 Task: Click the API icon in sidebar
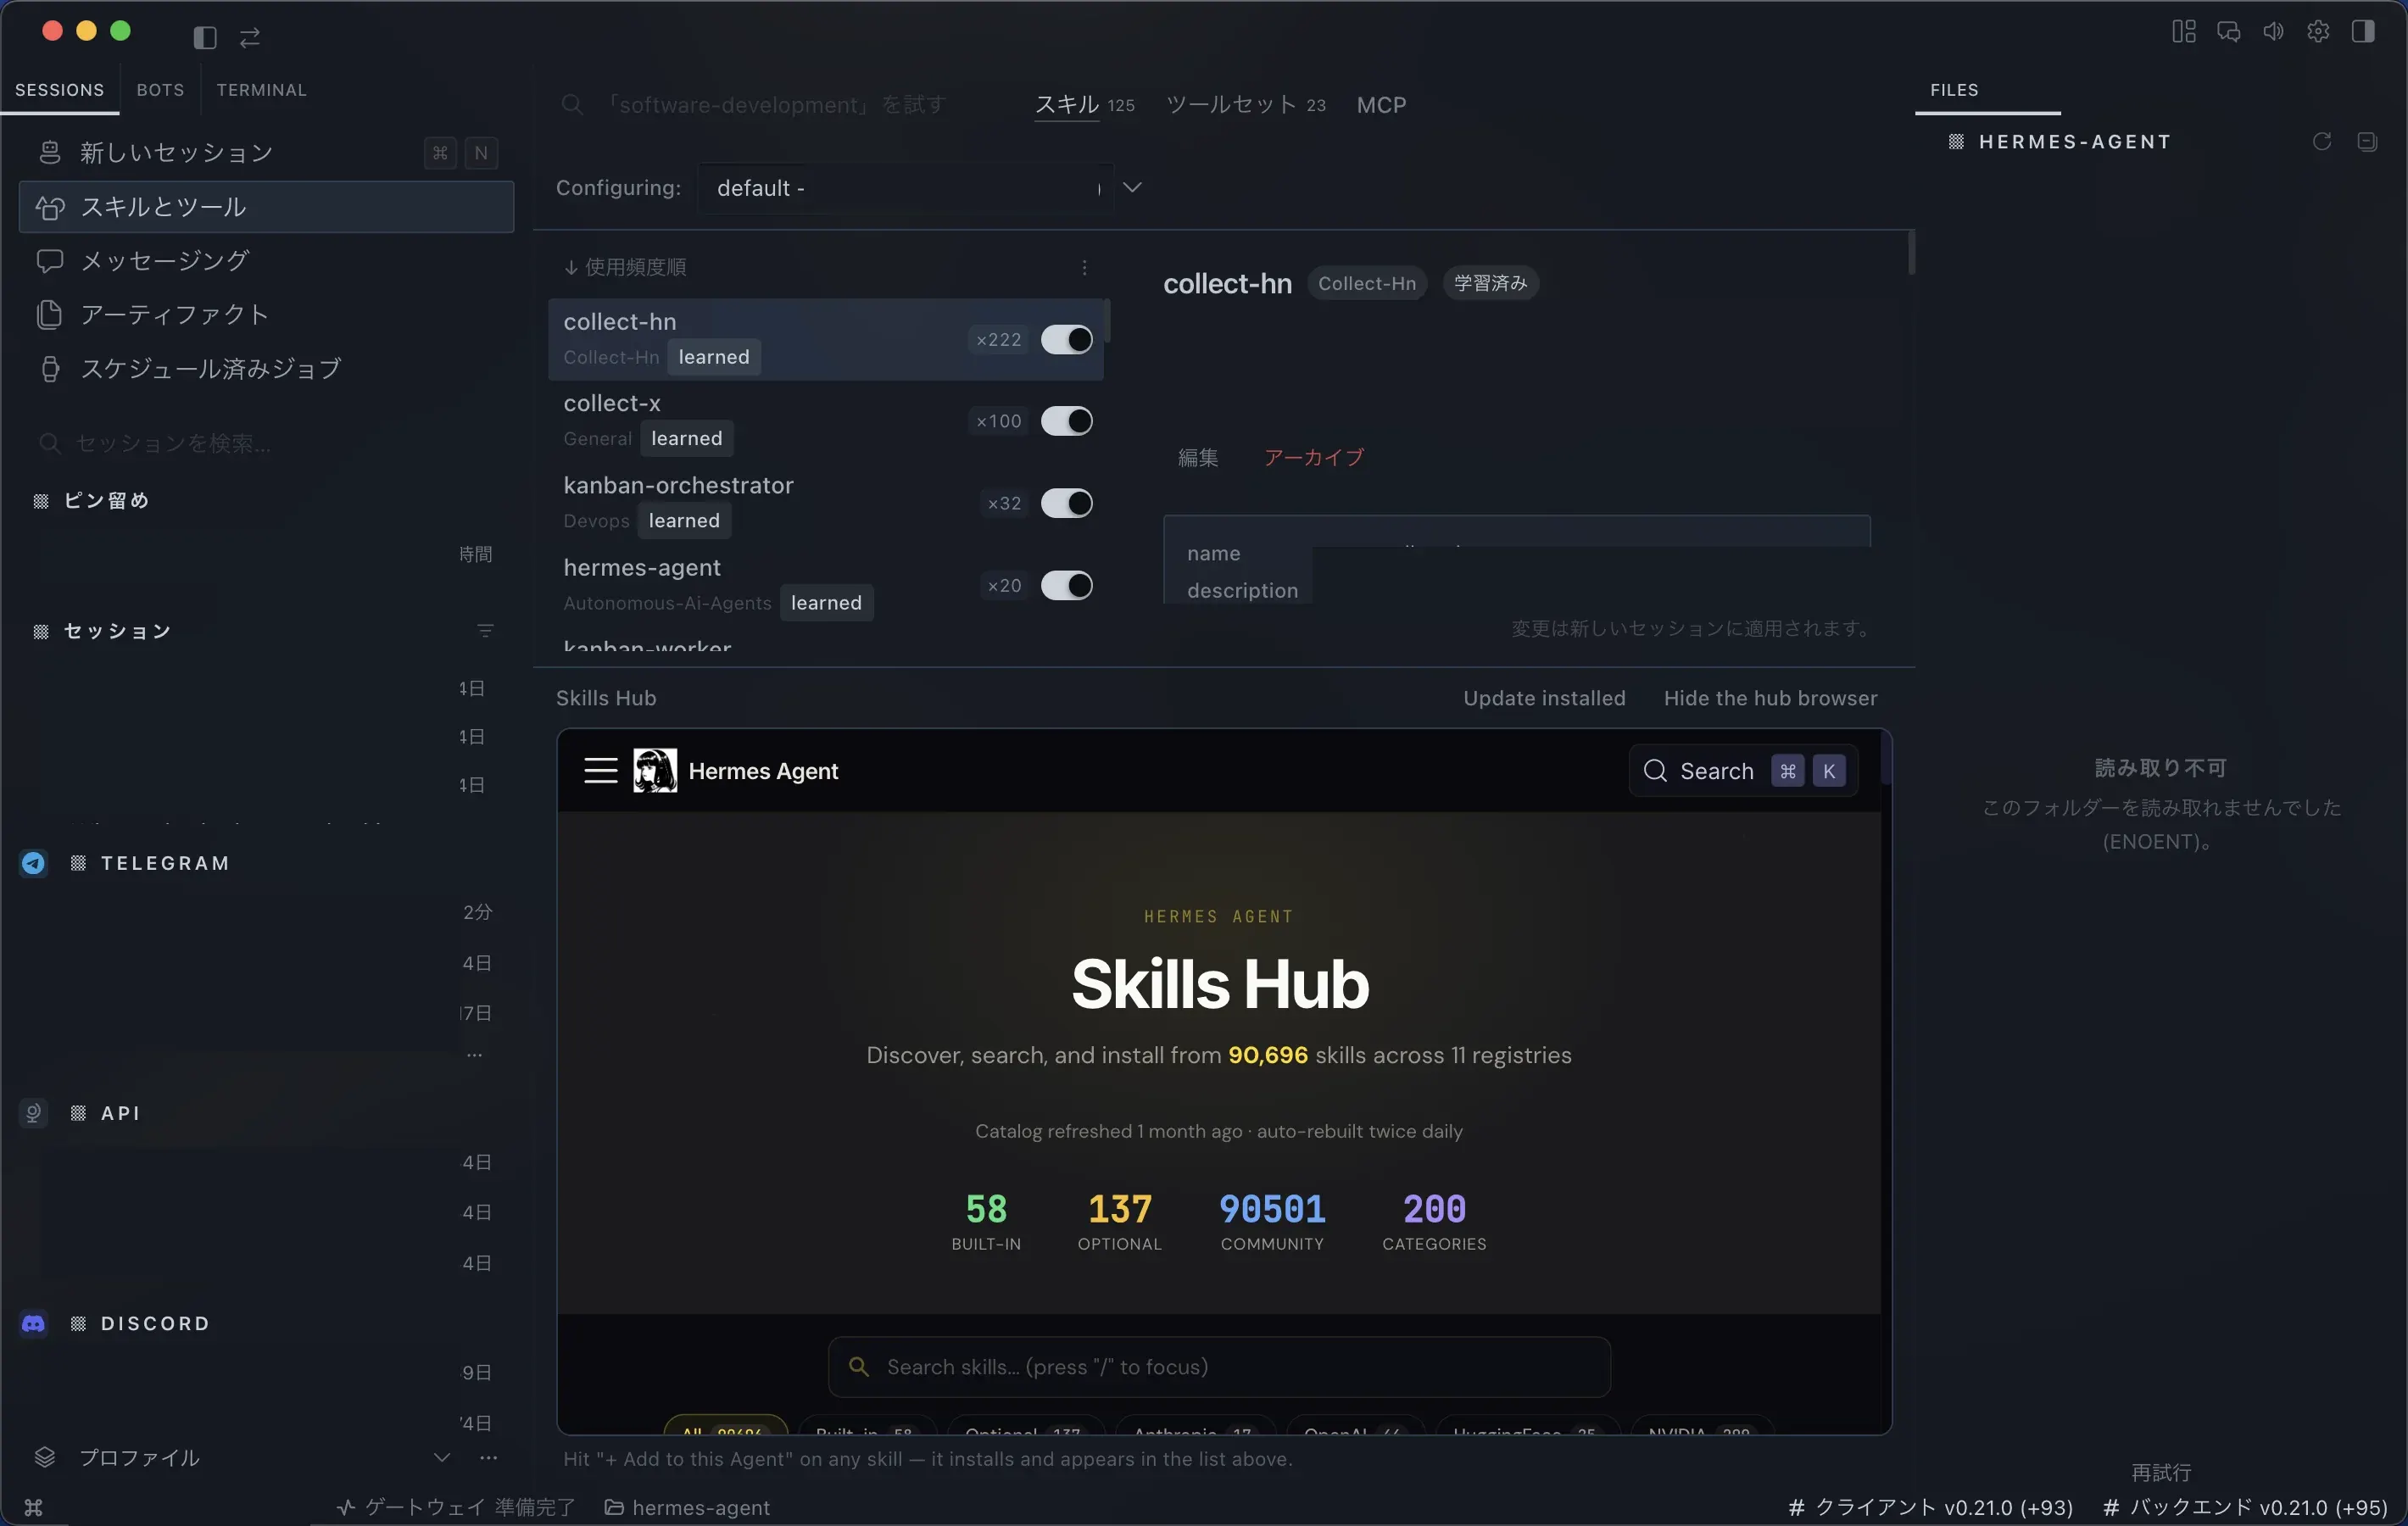pyautogui.click(x=34, y=1113)
